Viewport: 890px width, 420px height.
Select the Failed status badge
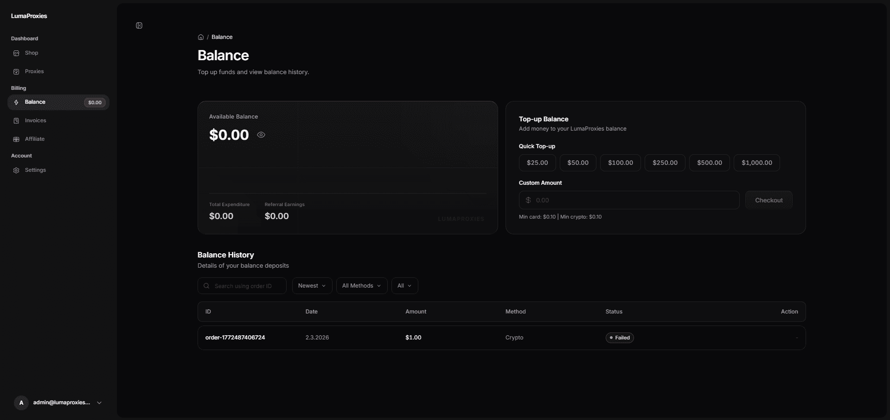tap(620, 338)
